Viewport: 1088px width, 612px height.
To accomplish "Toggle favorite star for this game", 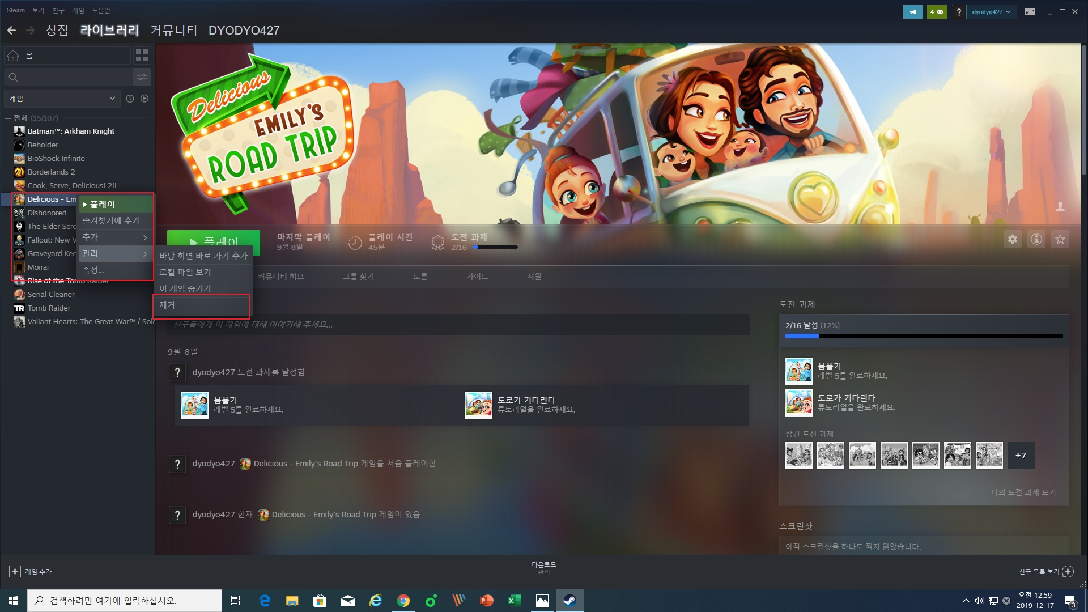I will (1060, 239).
